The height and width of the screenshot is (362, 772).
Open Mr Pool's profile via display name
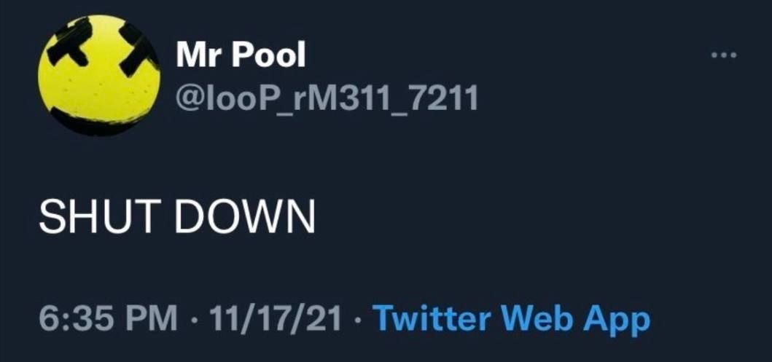coord(241,54)
